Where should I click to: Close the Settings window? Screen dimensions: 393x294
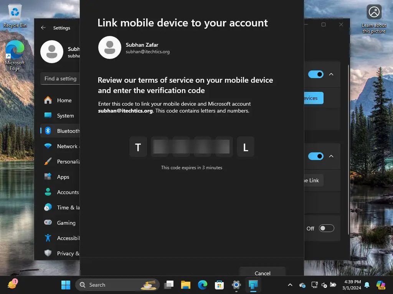[341, 24]
